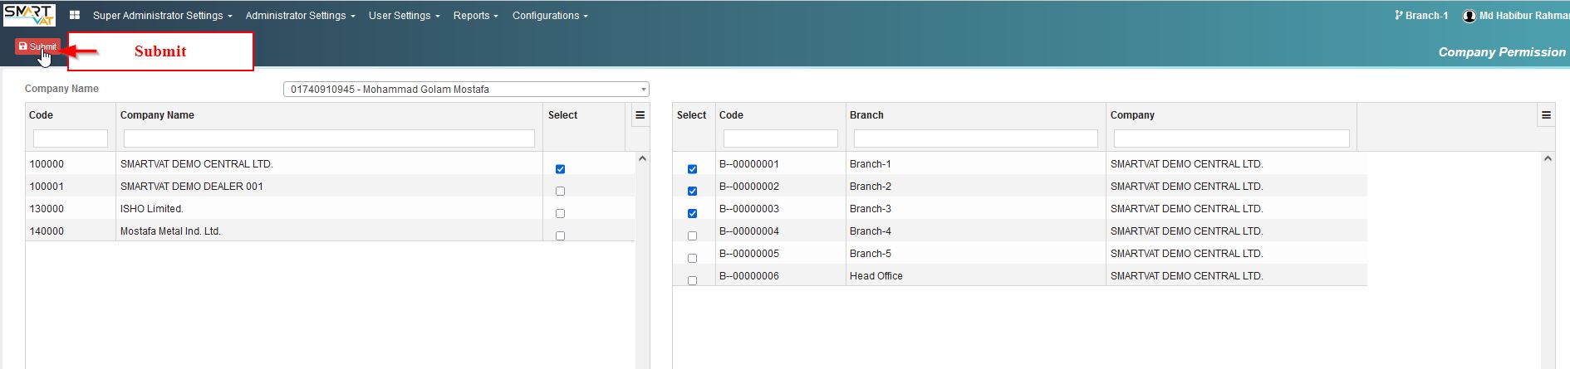Screen dimensions: 1570x369
Task: Open Administrator Settings menu
Action: pos(300,16)
